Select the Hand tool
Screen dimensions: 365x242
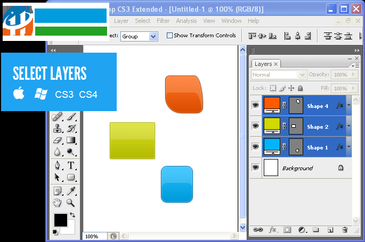57,203
